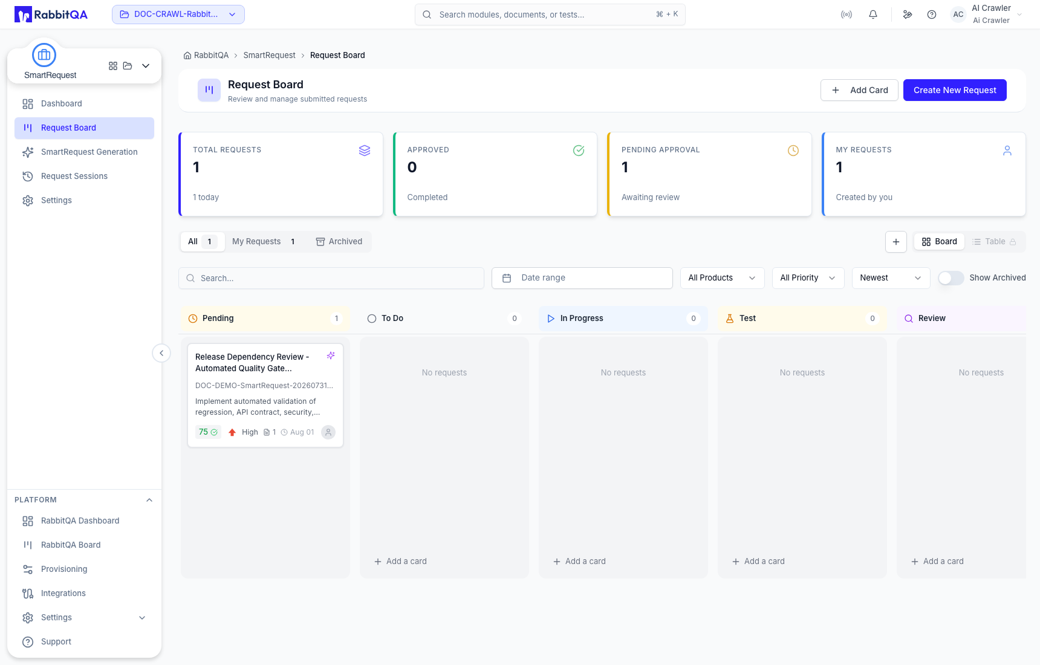Screen dimensions: 1040x665
Task: Switch to Table view
Action: coord(994,242)
